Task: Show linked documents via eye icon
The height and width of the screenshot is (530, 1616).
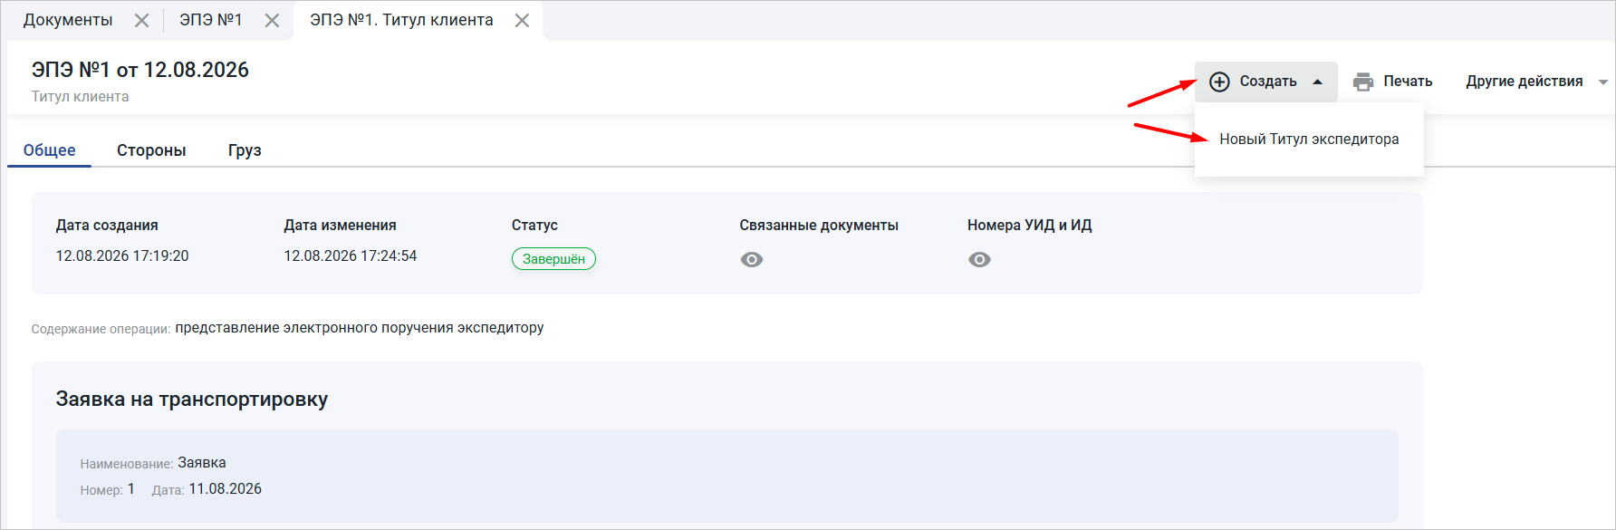Action: click(x=752, y=260)
